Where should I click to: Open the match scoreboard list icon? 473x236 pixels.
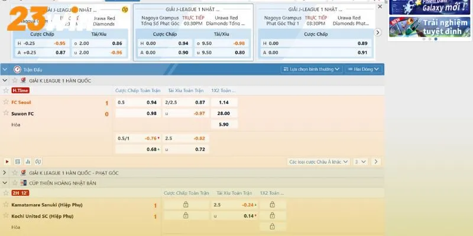17,161
